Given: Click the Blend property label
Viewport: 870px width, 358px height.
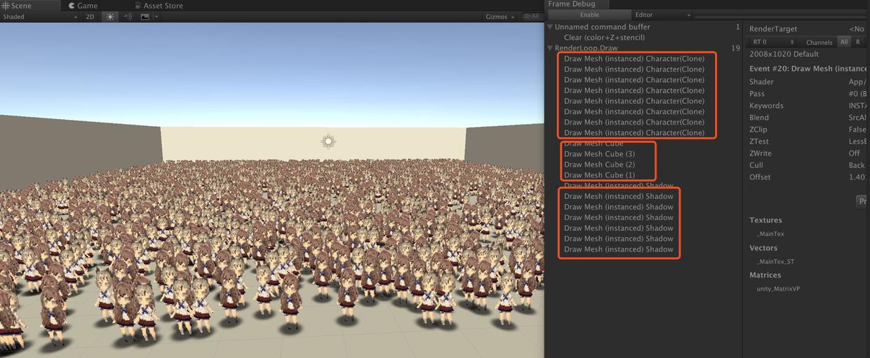Looking at the screenshot, I should pos(759,118).
